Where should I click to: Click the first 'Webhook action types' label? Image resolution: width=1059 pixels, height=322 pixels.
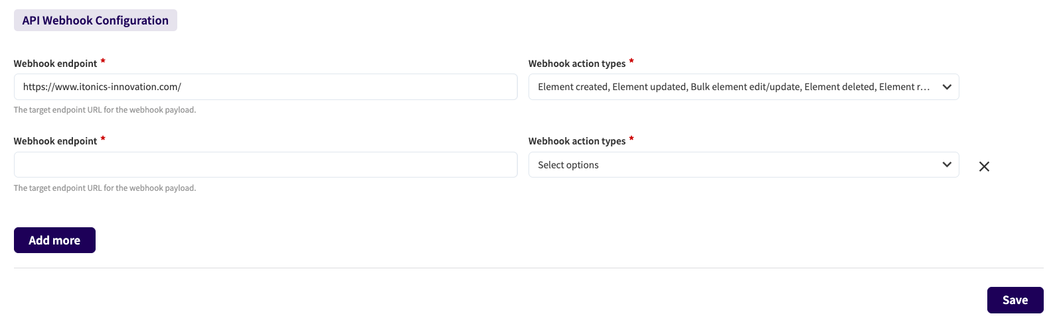point(577,64)
